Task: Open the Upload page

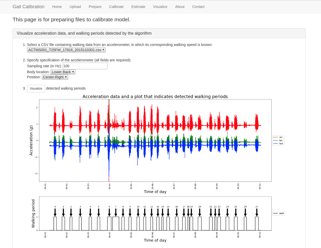Action: [x=75, y=7]
